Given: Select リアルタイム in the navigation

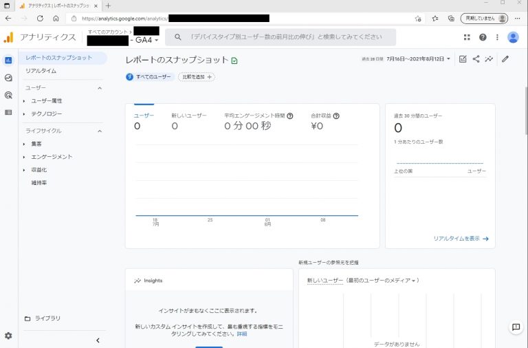Looking at the screenshot, I should [41, 71].
